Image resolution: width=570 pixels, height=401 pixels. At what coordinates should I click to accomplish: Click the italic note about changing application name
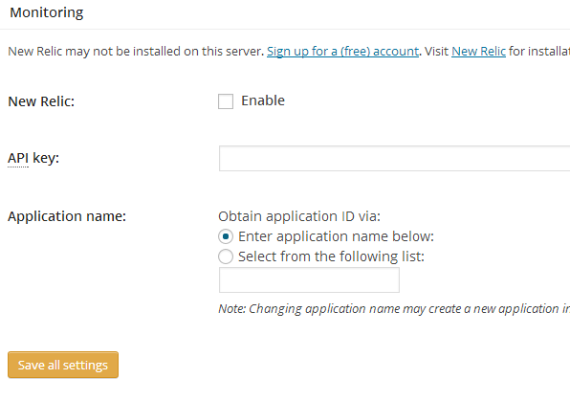(x=394, y=309)
